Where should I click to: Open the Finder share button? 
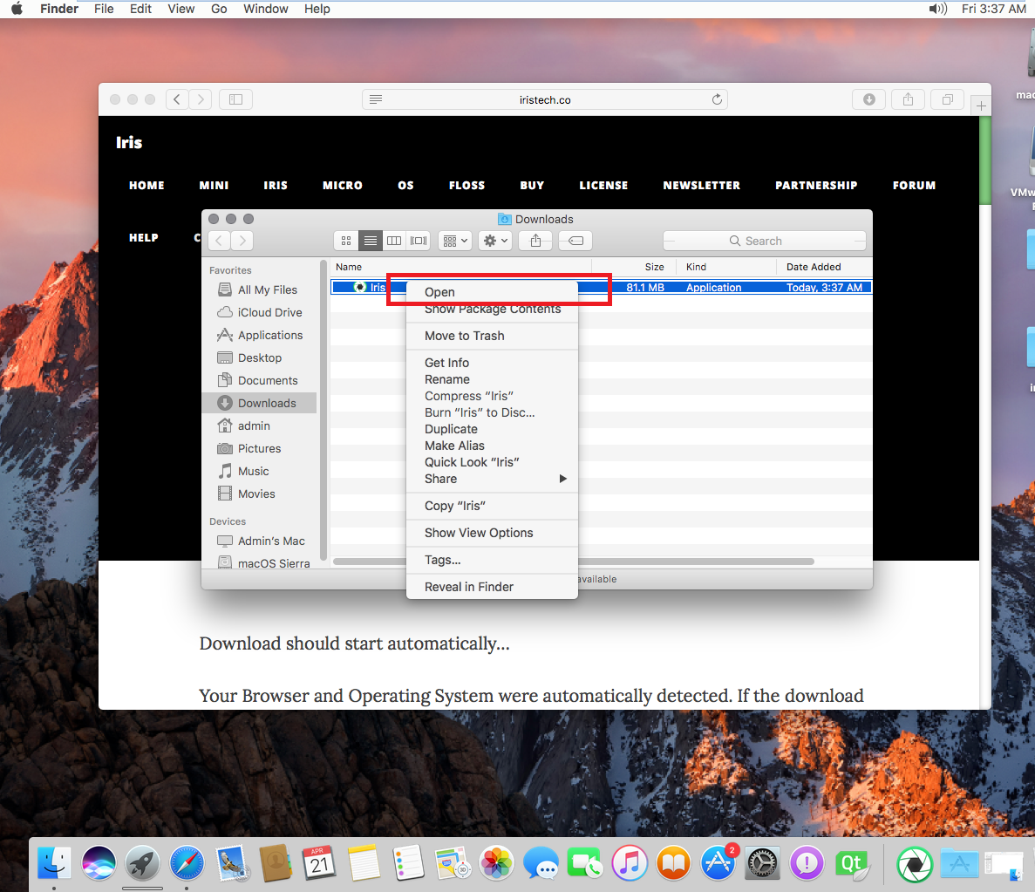(x=536, y=241)
